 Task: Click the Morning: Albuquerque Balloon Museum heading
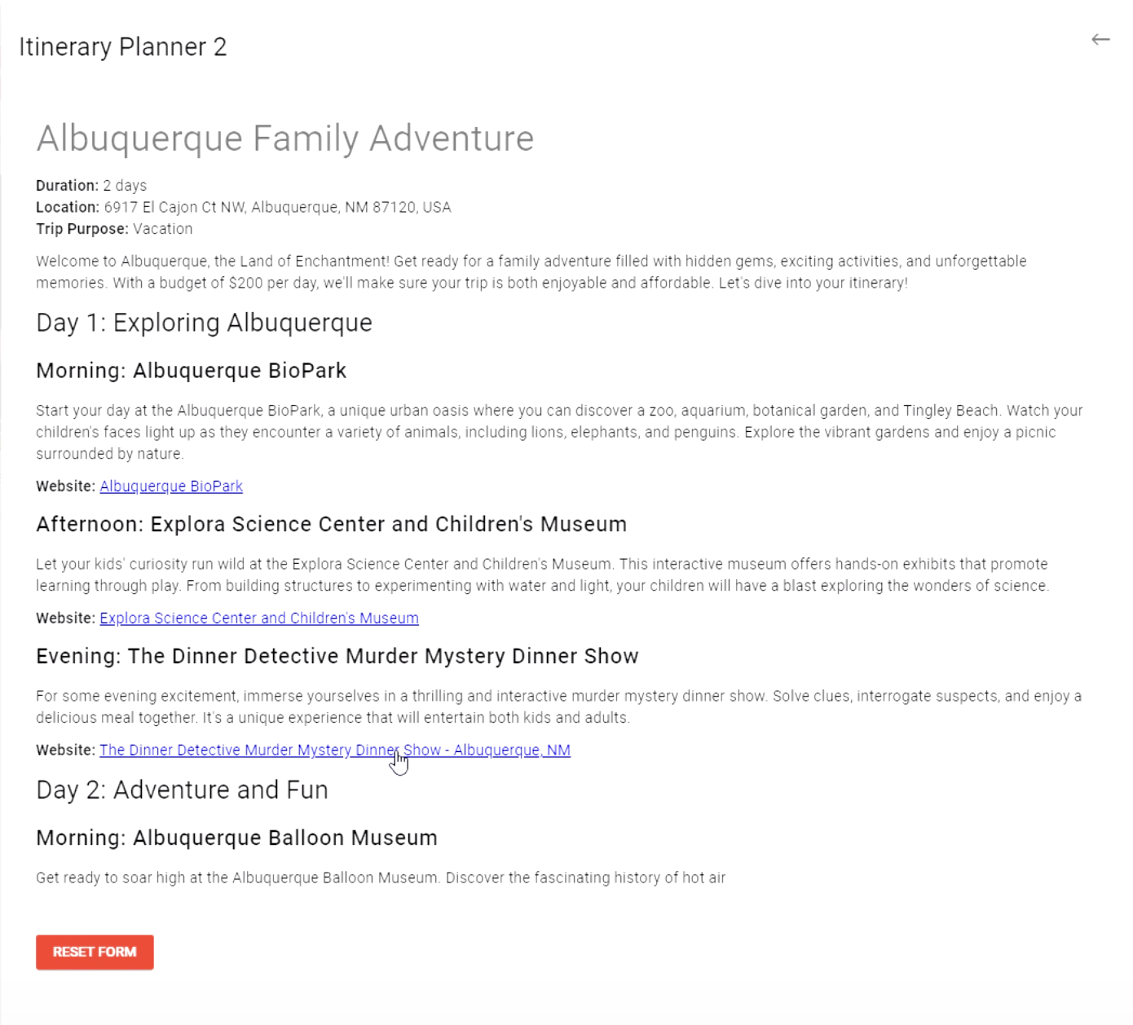click(236, 838)
